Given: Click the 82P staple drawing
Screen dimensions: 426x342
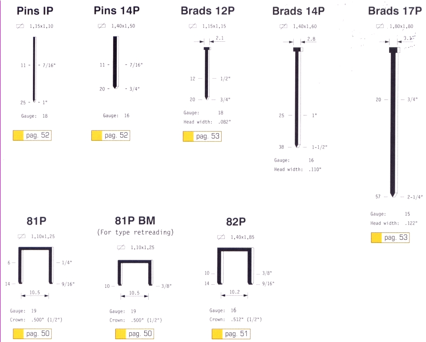Looking at the screenshot, I should [235, 266].
